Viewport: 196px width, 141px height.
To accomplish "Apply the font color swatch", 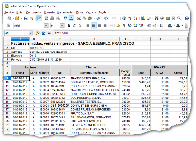I will click(178, 25).
